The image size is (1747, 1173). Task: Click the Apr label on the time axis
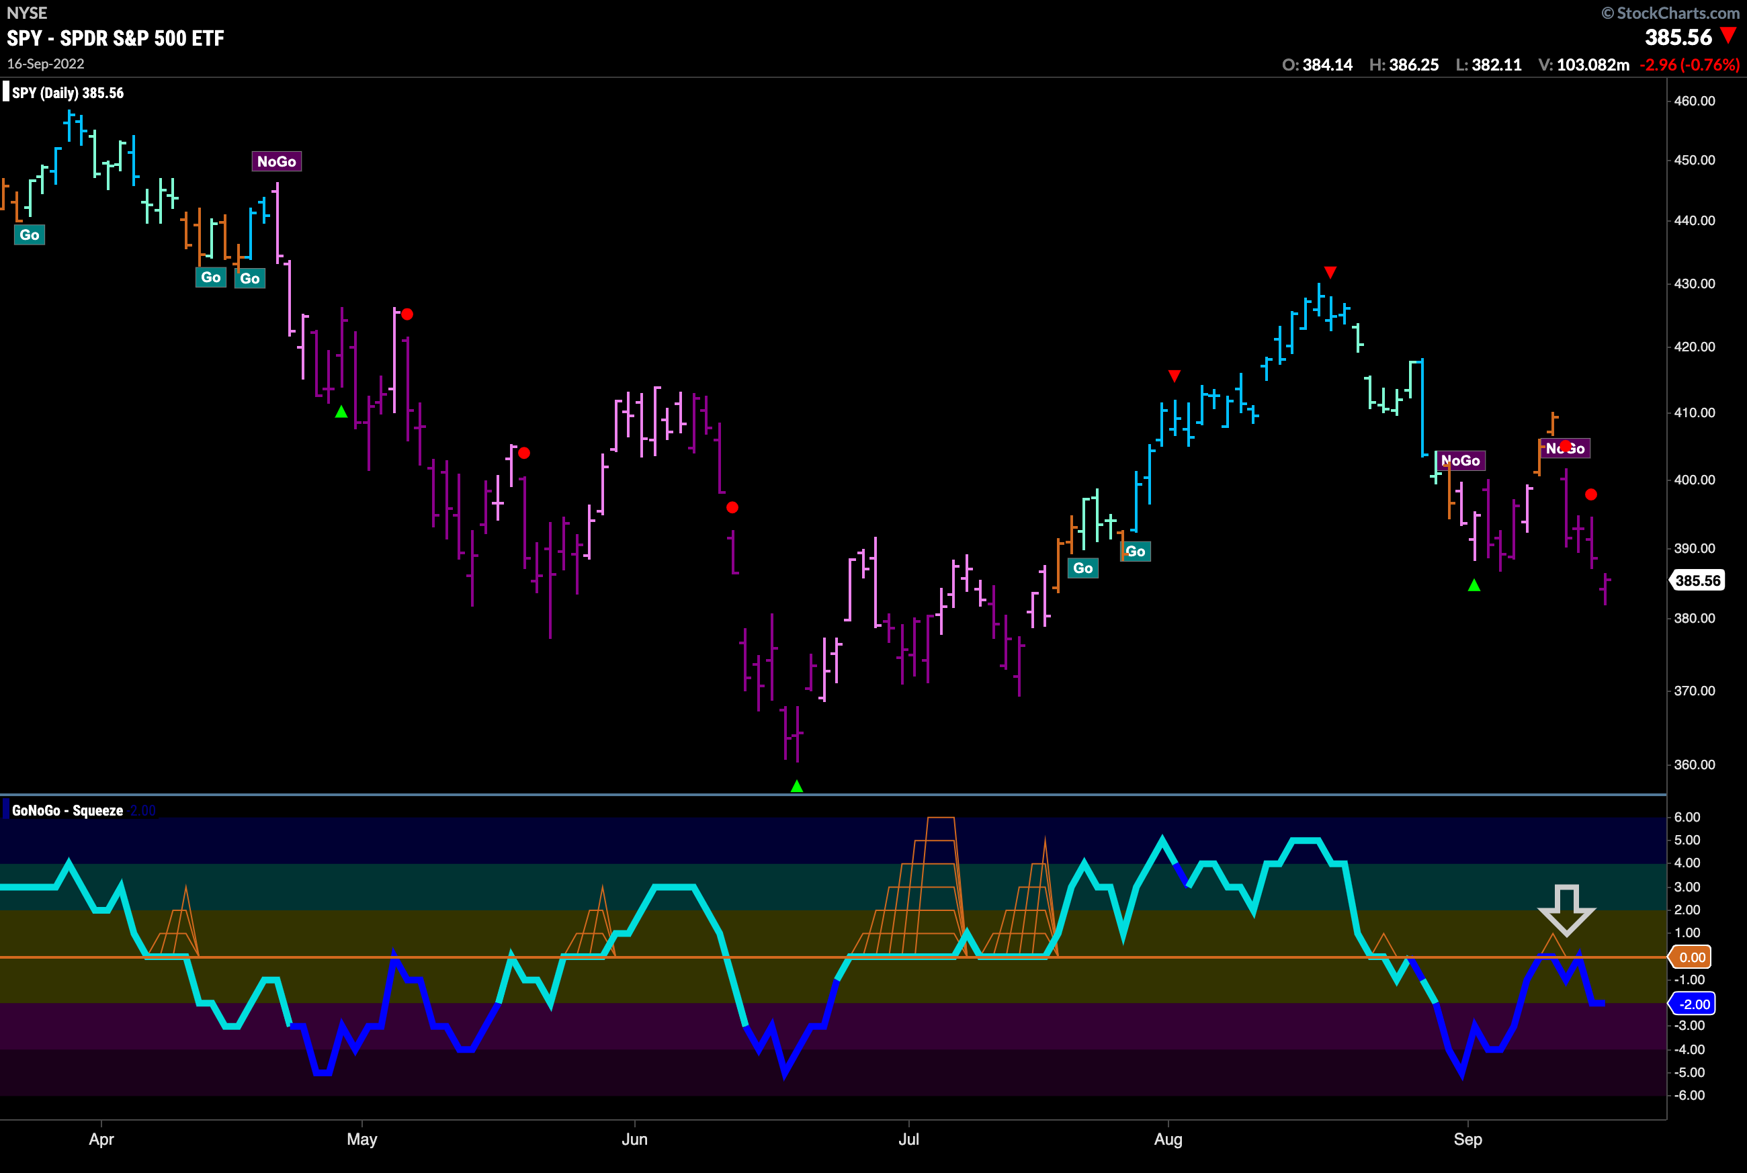pyautogui.click(x=101, y=1139)
